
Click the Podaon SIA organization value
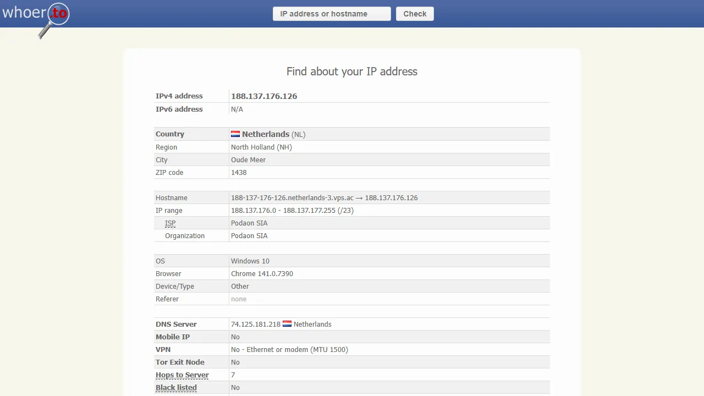pos(249,235)
